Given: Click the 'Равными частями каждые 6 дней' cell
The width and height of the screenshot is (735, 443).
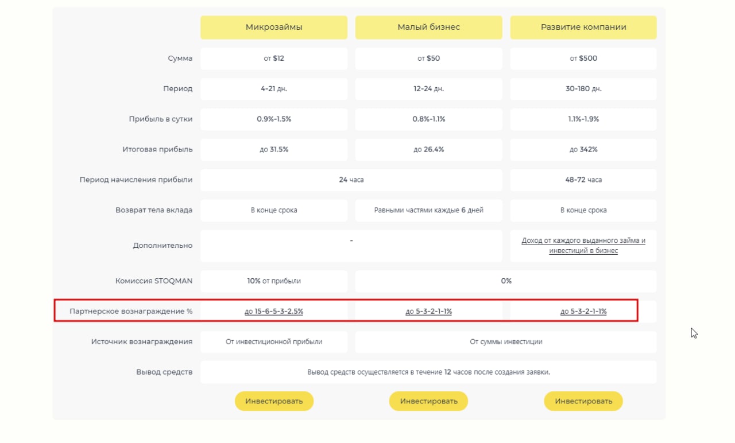Looking at the screenshot, I should [x=428, y=211].
